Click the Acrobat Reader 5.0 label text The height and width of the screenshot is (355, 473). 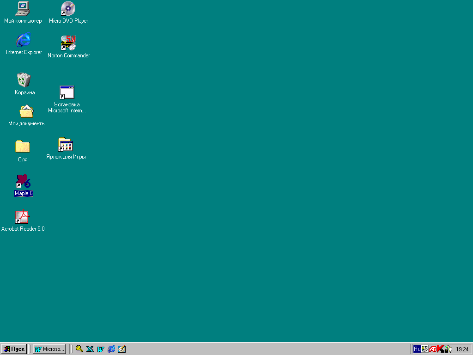point(23,229)
